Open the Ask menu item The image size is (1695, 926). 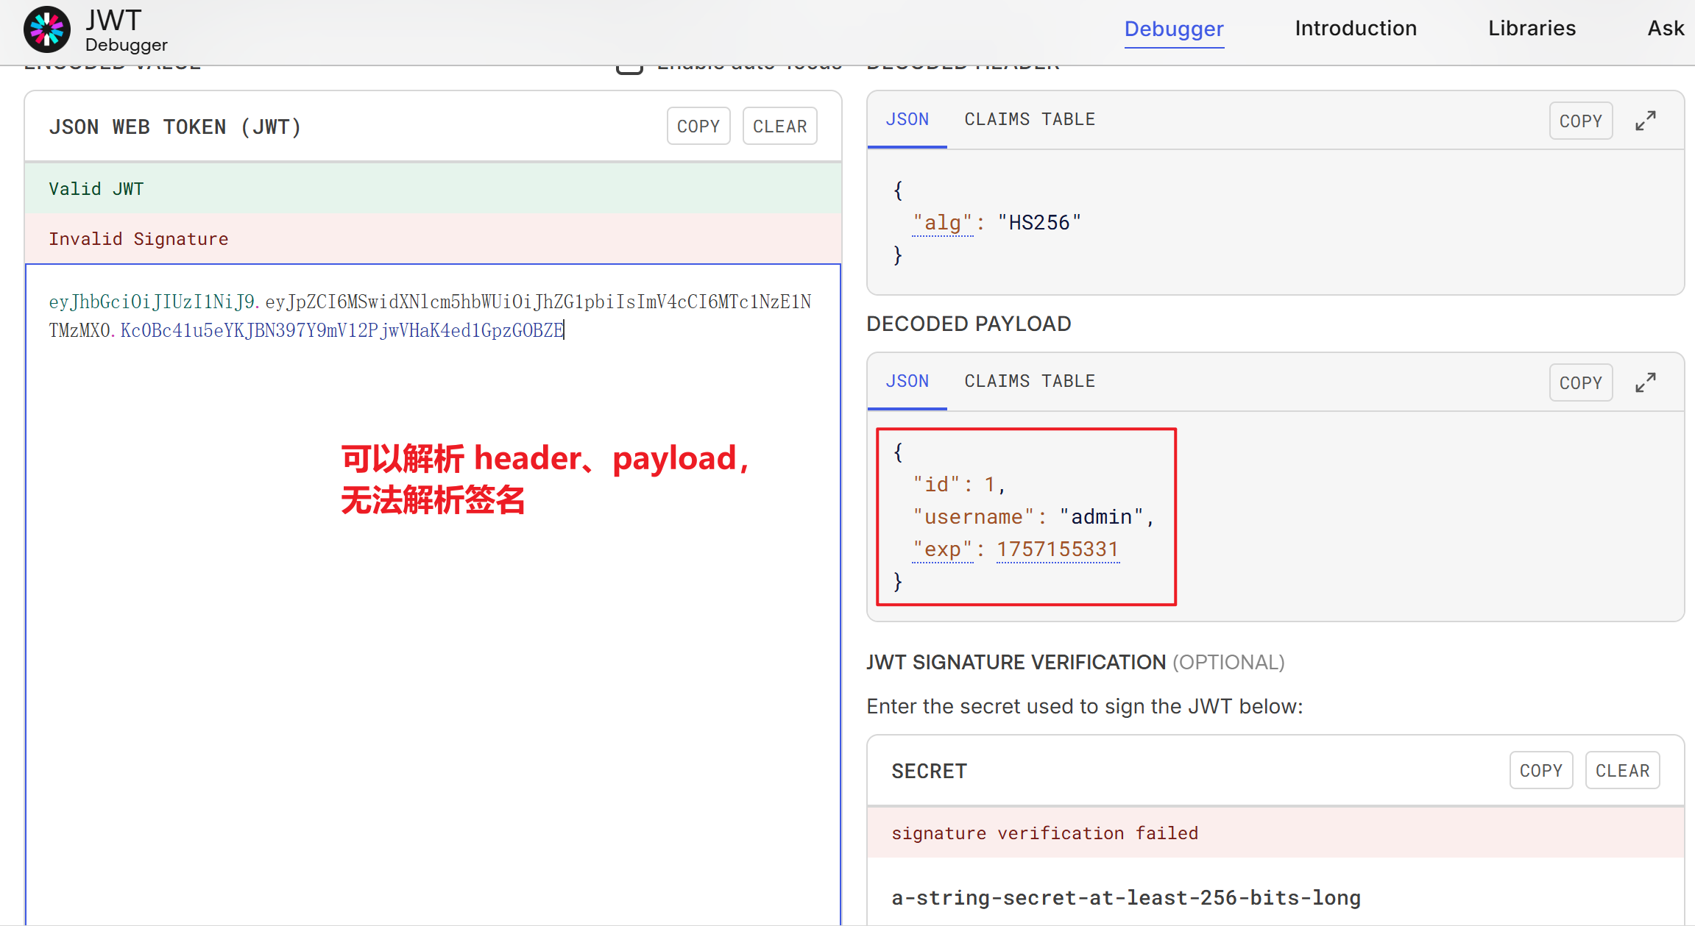pyautogui.click(x=1666, y=28)
